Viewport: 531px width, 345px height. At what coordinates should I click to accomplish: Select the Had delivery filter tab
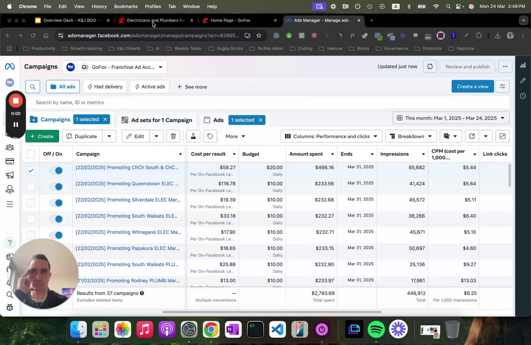click(x=105, y=87)
